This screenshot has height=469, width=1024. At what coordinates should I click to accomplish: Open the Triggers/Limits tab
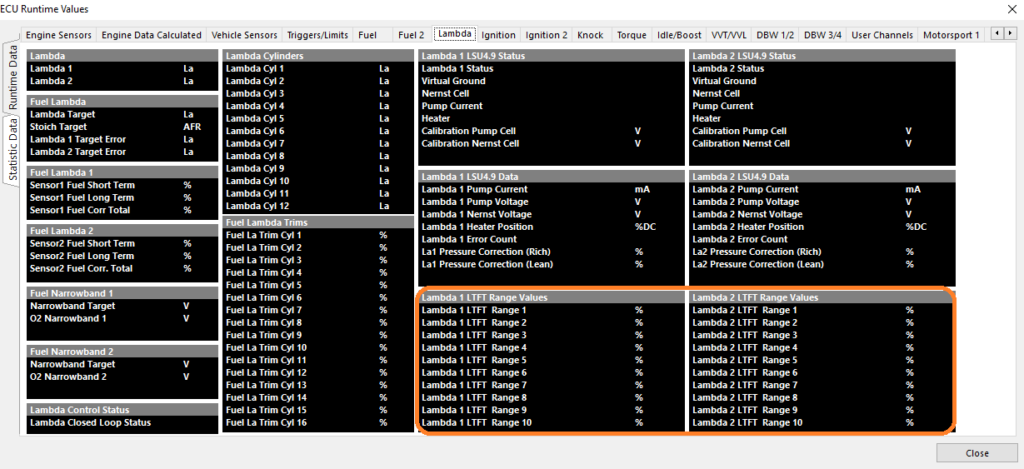(317, 35)
